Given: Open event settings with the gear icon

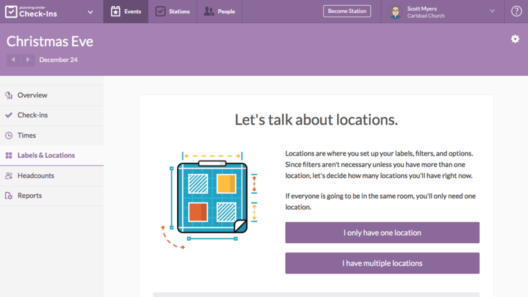Looking at the screenshot, I should (x=515, y=39).
